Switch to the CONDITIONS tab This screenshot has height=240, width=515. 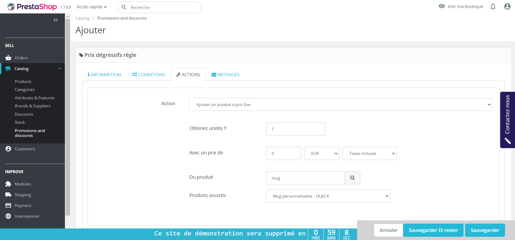pos(148,75)
